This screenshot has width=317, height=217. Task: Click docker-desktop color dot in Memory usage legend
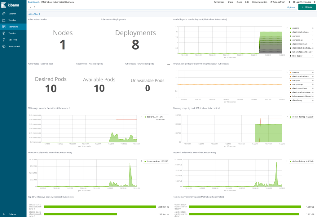pyautogui.click(x=290, y=117)
